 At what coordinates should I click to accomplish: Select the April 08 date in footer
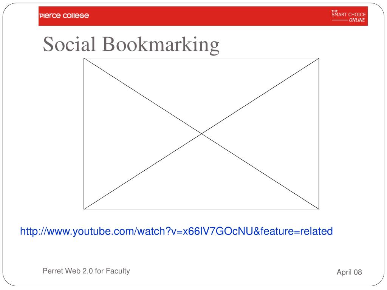(x=349, y=272)
